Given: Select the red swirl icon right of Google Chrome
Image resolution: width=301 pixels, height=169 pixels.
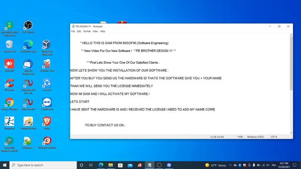Looking at the screenshot, I should point(28,104).
